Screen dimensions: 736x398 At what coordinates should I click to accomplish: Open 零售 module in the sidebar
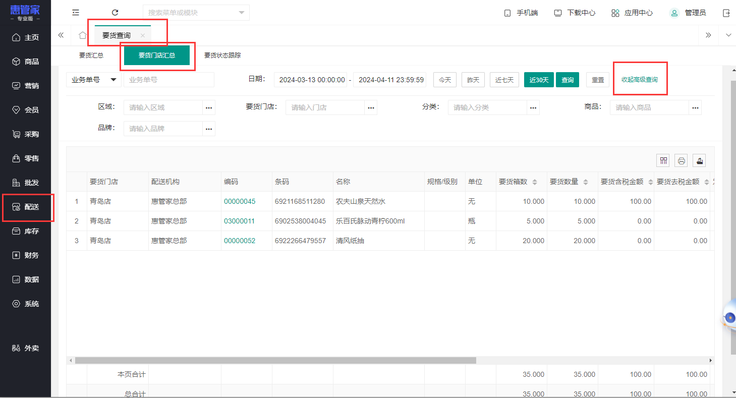(25, 158)
